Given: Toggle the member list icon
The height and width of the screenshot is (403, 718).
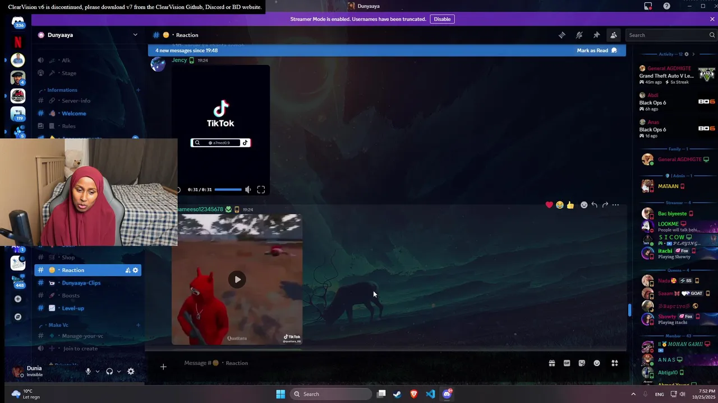Looking at the screenshot, I should click(x=614, y=35).
